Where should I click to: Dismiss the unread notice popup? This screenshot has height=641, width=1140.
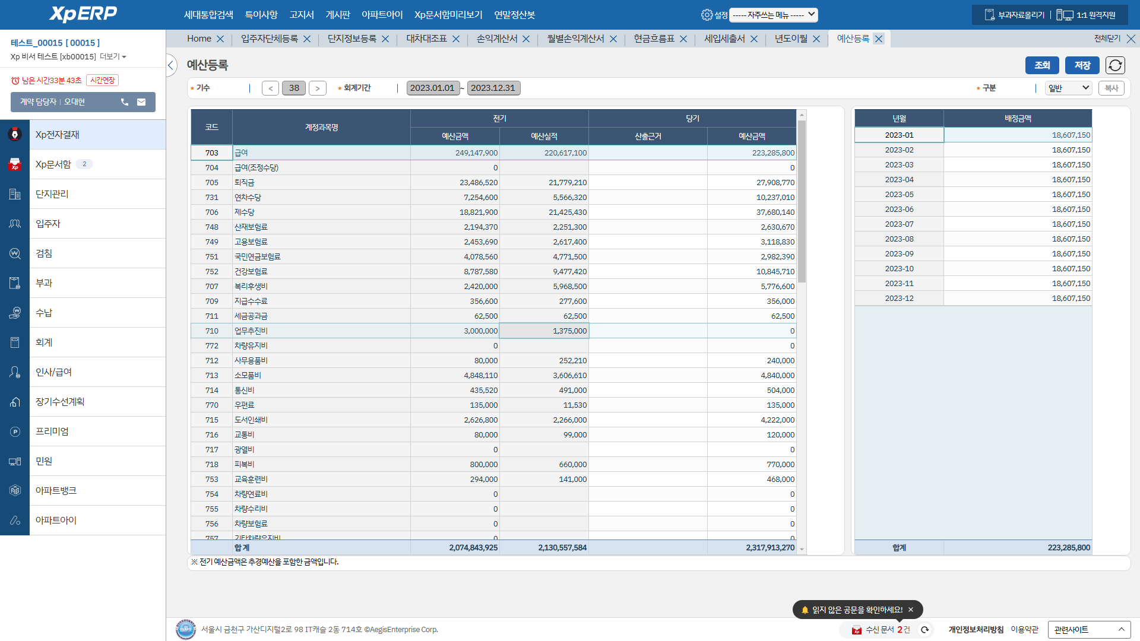[911, 610]
